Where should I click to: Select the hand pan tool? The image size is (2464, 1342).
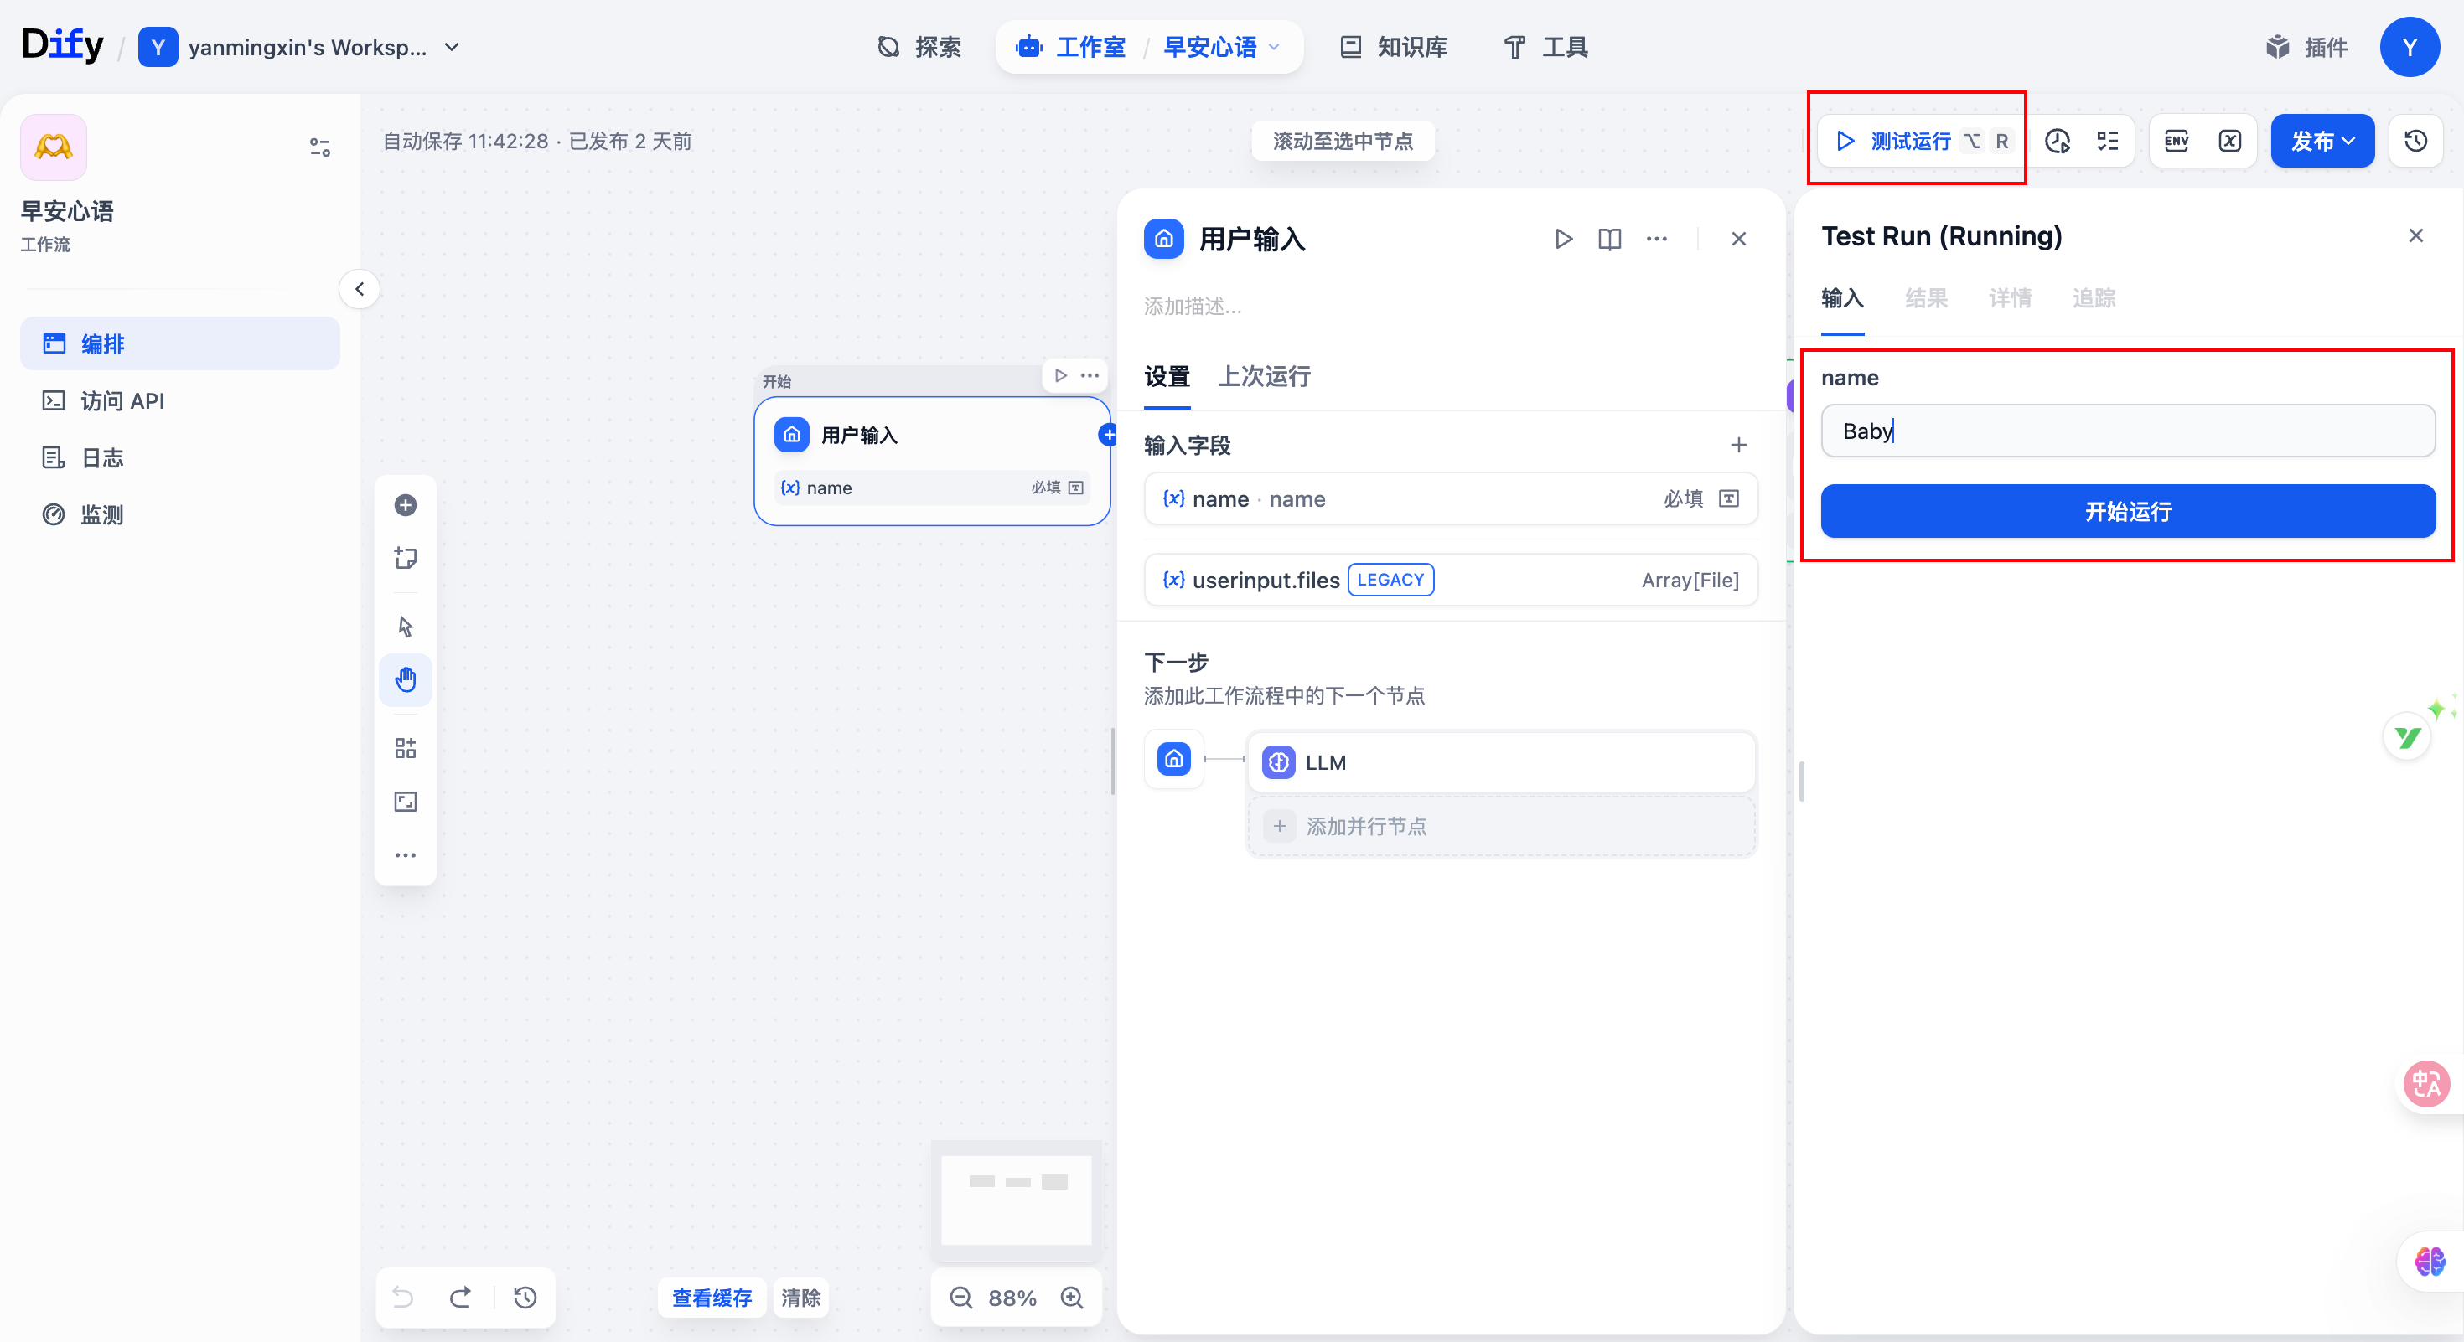(406, 679)
